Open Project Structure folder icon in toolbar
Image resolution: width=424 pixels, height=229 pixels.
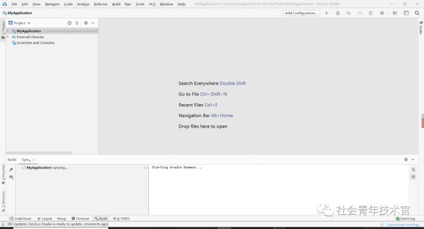click(x=395, y=13)
